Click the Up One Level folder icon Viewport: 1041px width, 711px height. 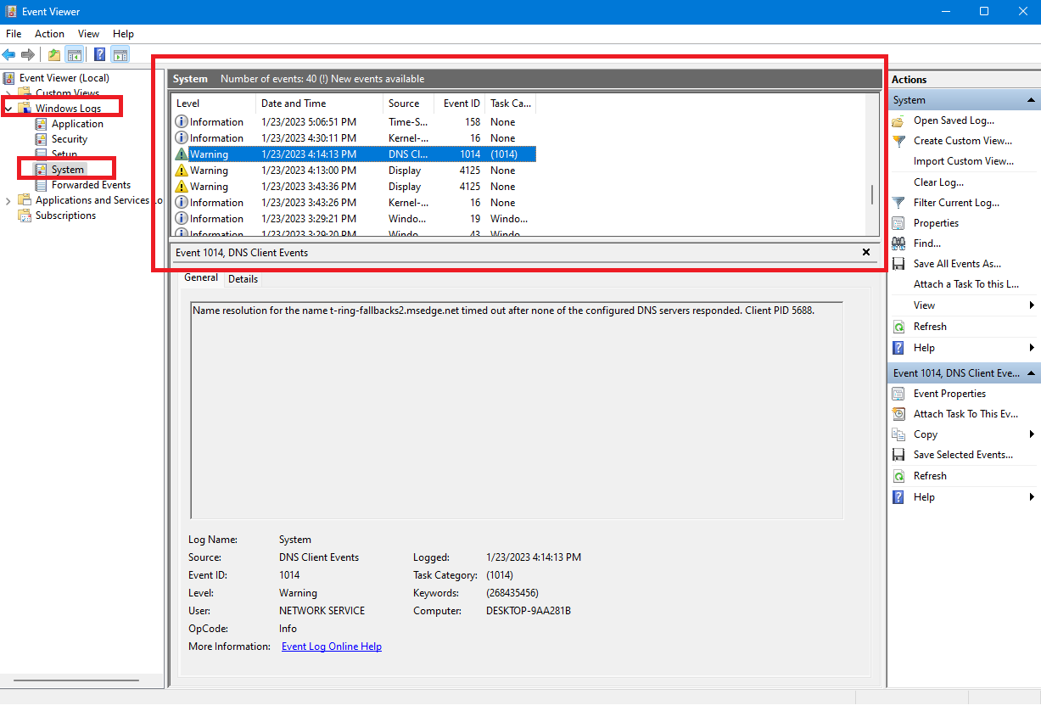[x=54, y=55]
